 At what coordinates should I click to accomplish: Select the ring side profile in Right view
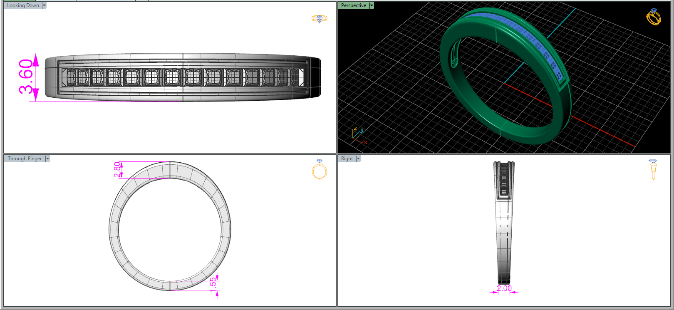pos(504,223)
